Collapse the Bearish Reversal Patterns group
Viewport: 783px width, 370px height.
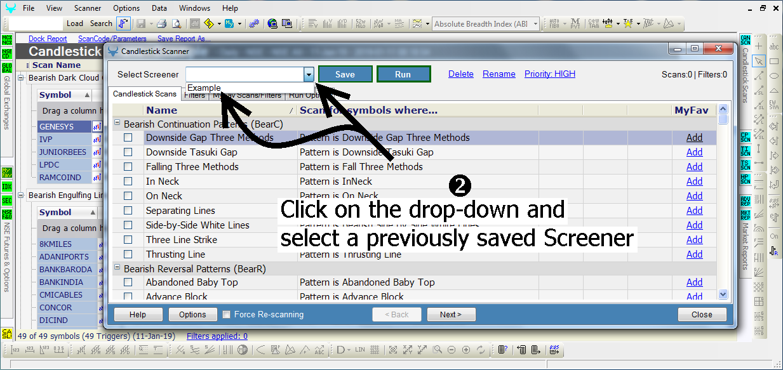tap(117, 268)
